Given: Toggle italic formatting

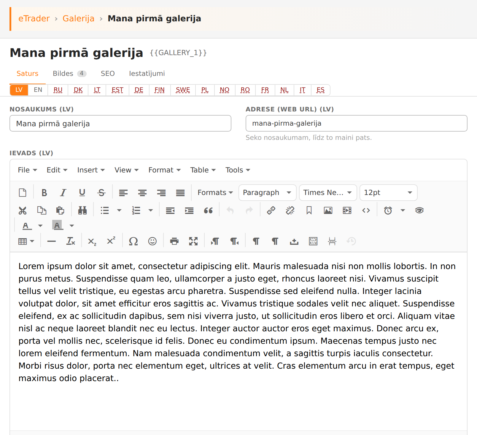Looking at the screenshot, I should pos(63,193).
